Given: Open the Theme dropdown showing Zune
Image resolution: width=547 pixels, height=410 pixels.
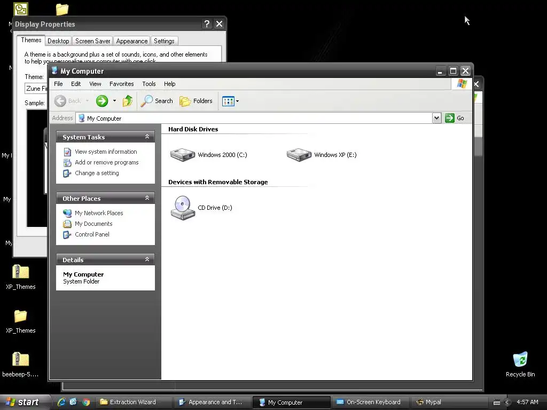Looking at the screenshot, I should click(x=36, y=89).
